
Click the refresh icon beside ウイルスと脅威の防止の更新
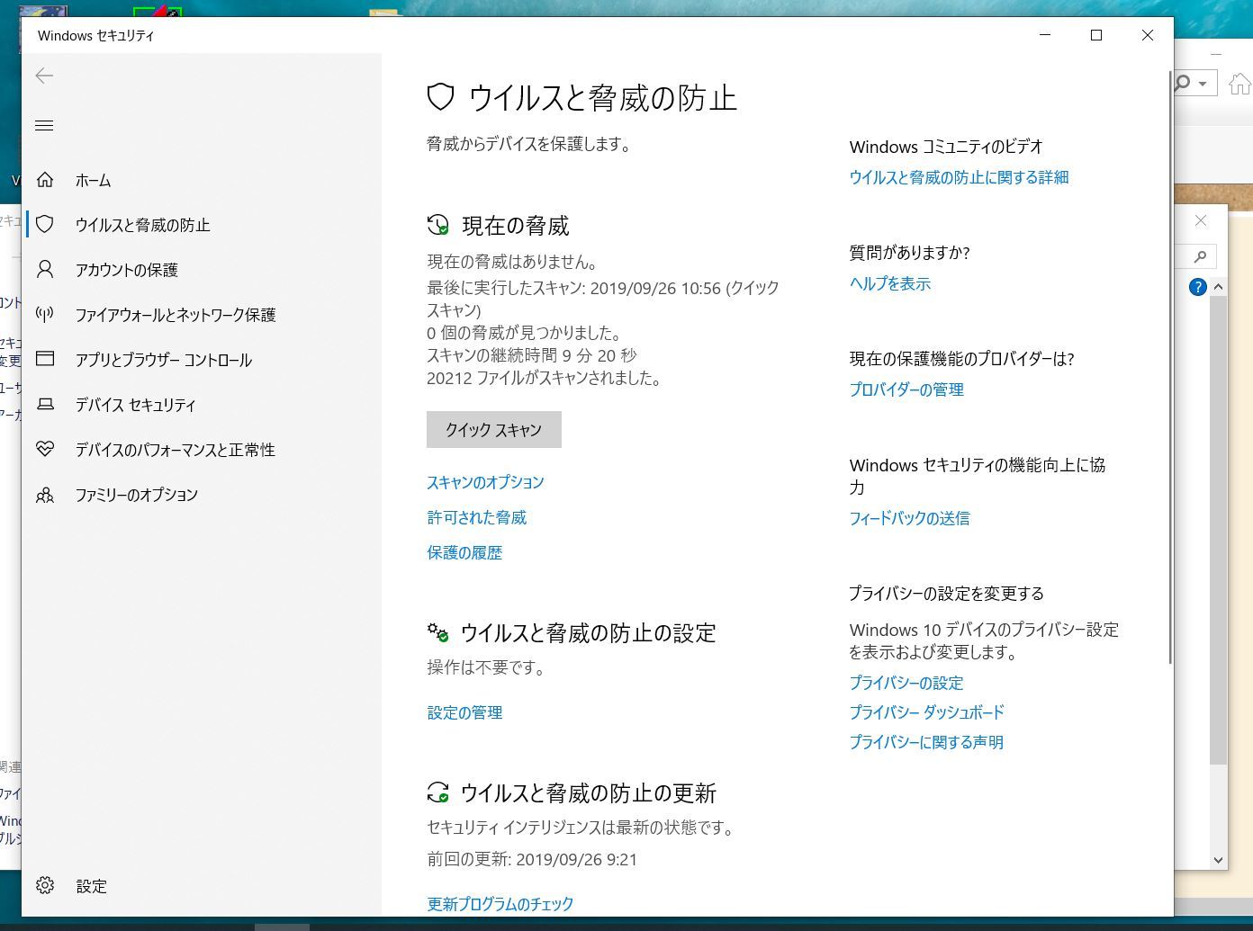coord(437,792)
